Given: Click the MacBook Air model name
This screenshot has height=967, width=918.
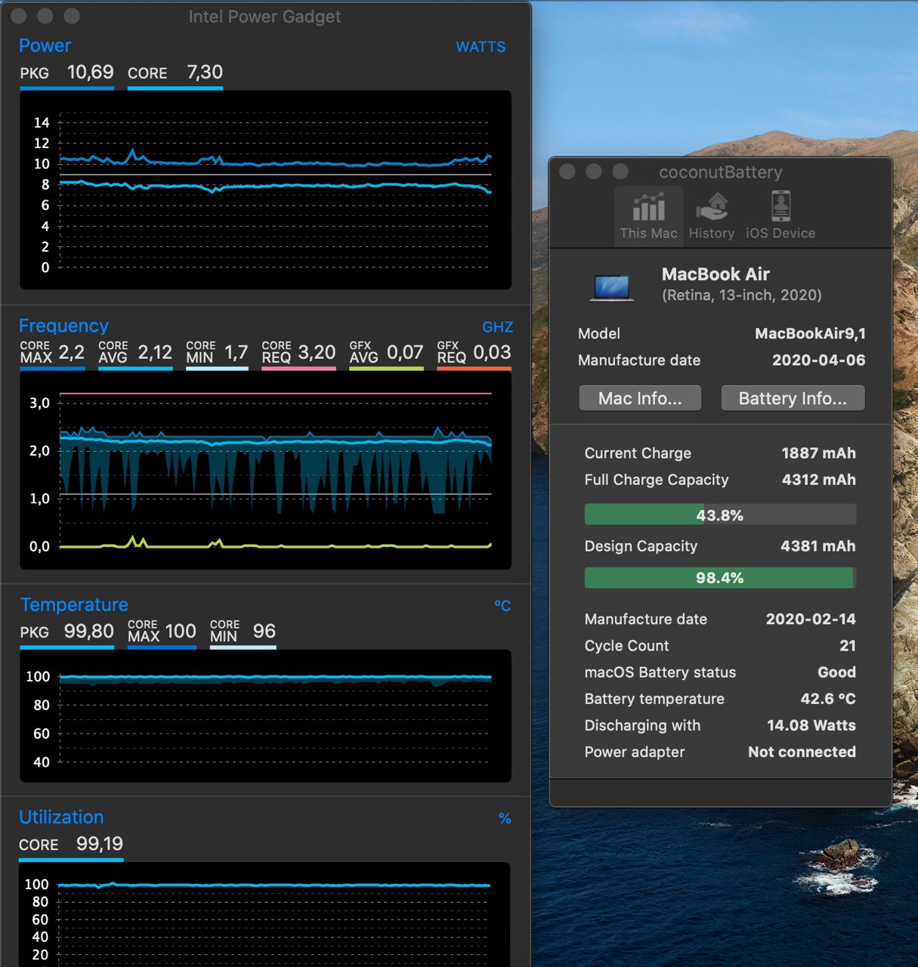Looking at the screenshot, I should [716, 274].
